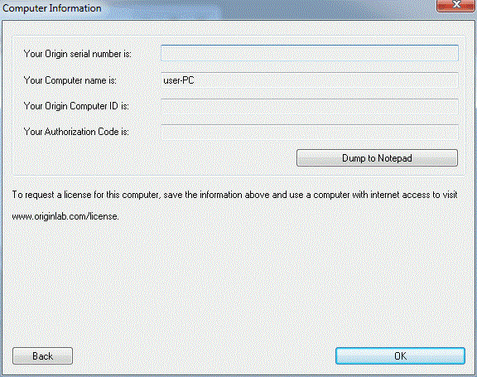
Task: Click the Authorization Code text box
Action: pos(310,132)
